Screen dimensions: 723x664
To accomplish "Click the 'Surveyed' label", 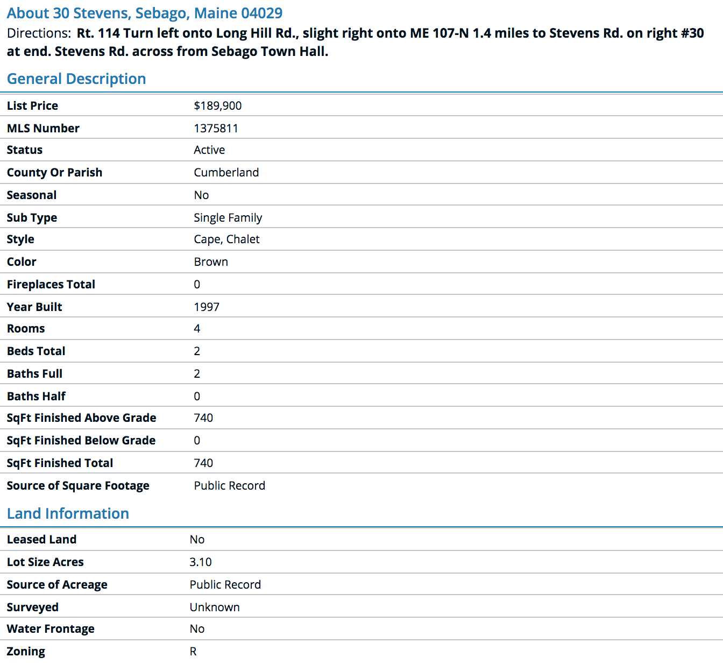I will point(33,608).
